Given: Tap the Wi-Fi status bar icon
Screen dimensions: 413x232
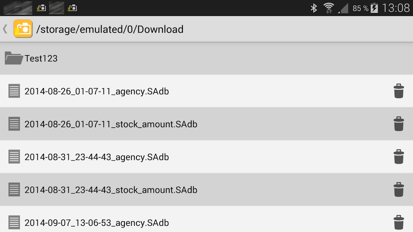Looking at the screenshot, I should pyautogui.click(x=329, y=8).
